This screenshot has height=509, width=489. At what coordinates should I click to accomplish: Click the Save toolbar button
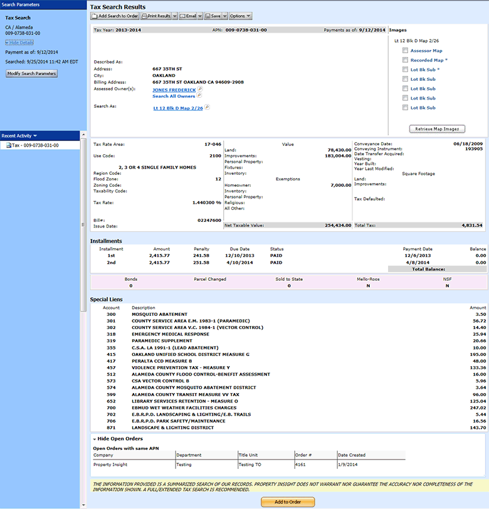click(x=213, y=16)
